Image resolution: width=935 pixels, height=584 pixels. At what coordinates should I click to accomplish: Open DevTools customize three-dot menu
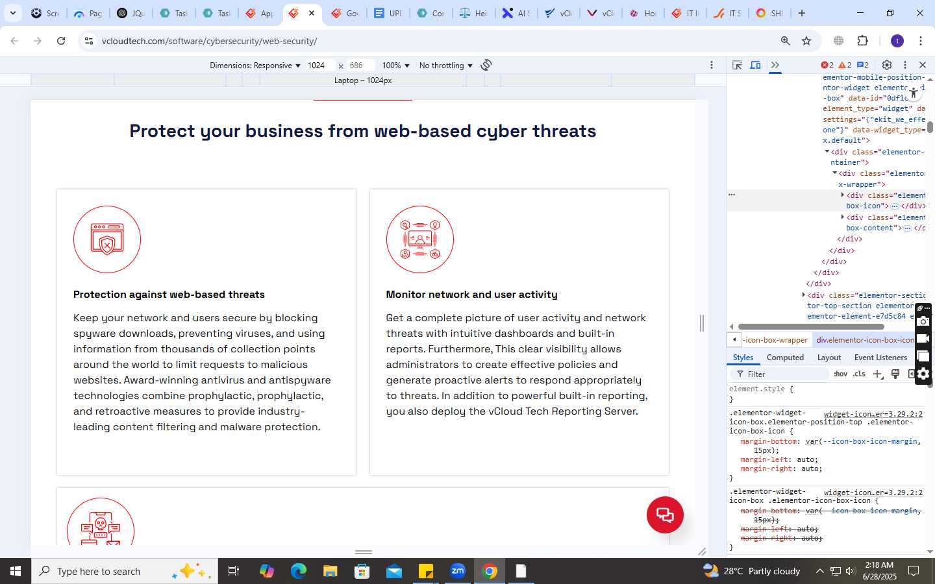905,65
